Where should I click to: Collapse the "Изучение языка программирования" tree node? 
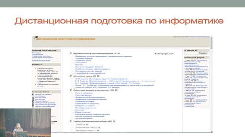pos(71,53)
